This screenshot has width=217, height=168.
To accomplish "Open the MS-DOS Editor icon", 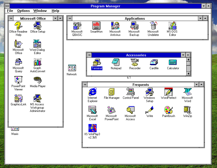I will point(172,26).
